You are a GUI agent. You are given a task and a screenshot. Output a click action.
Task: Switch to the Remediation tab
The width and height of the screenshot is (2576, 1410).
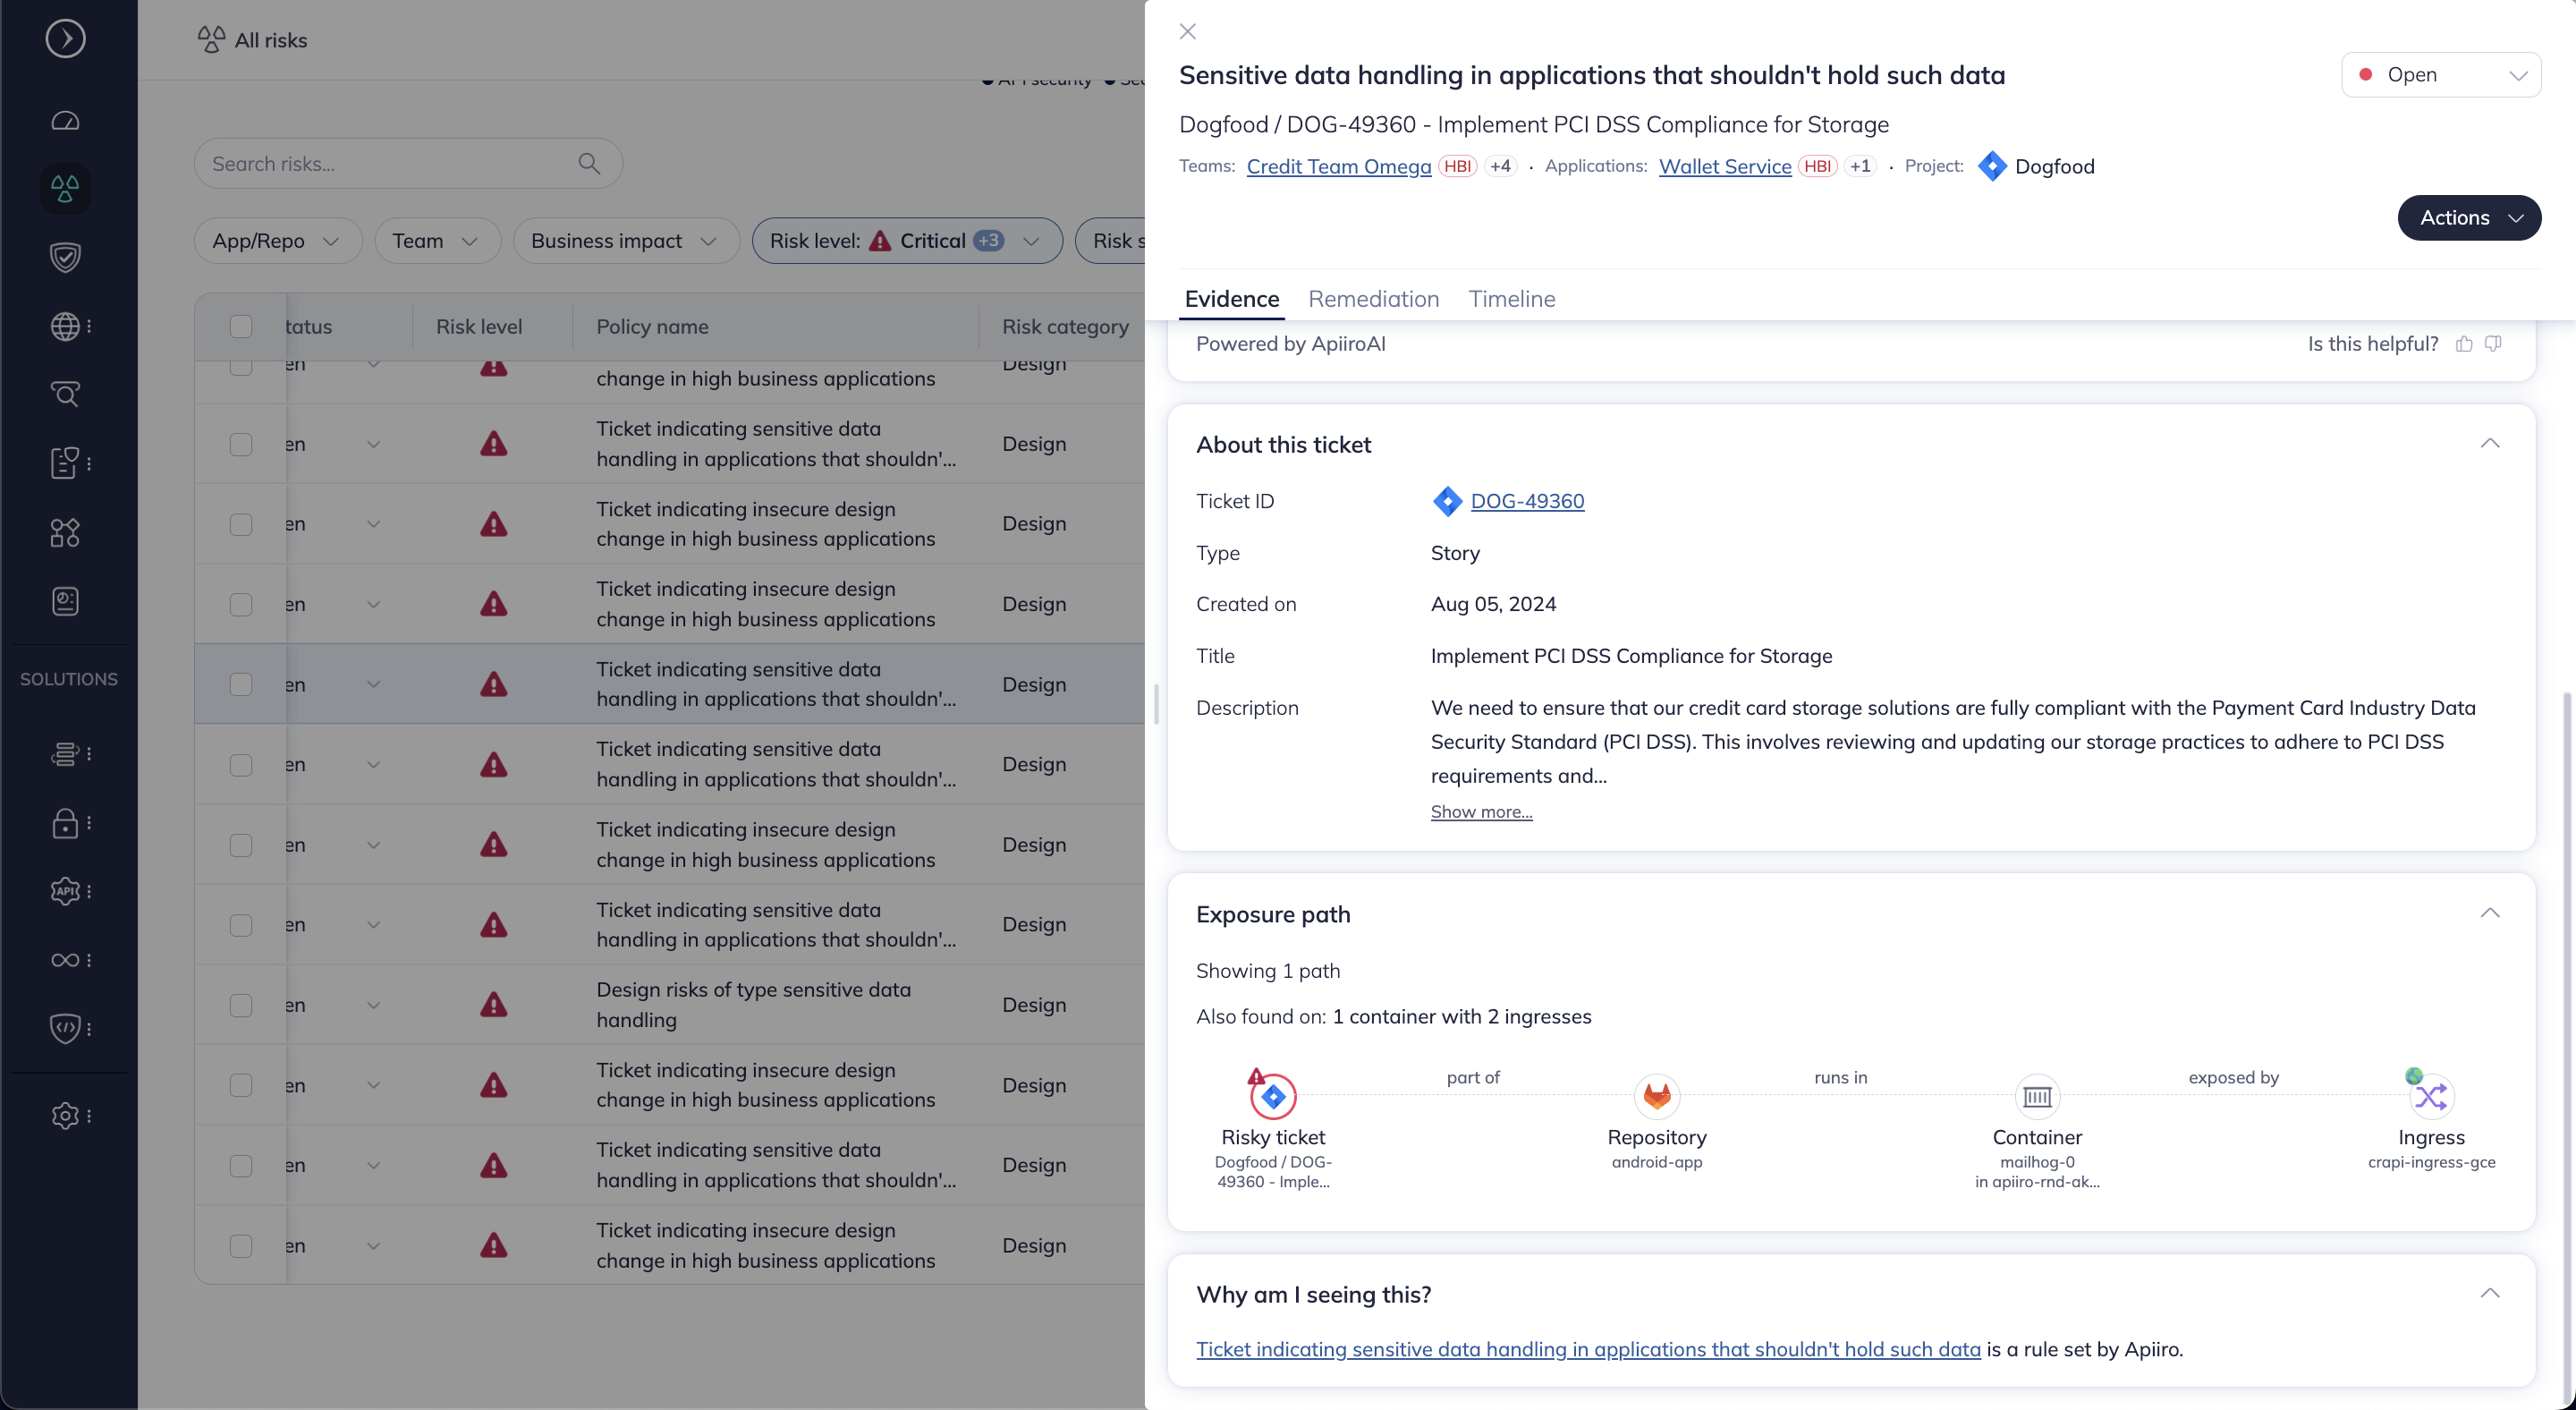pyautogui.click(x=1374, y=299)
